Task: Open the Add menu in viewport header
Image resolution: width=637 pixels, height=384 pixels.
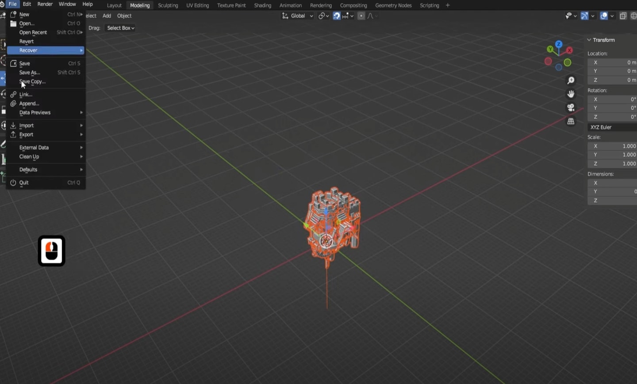Action: 107,16
